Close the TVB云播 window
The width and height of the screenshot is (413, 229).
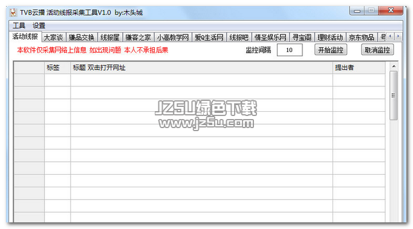(391, 10)
